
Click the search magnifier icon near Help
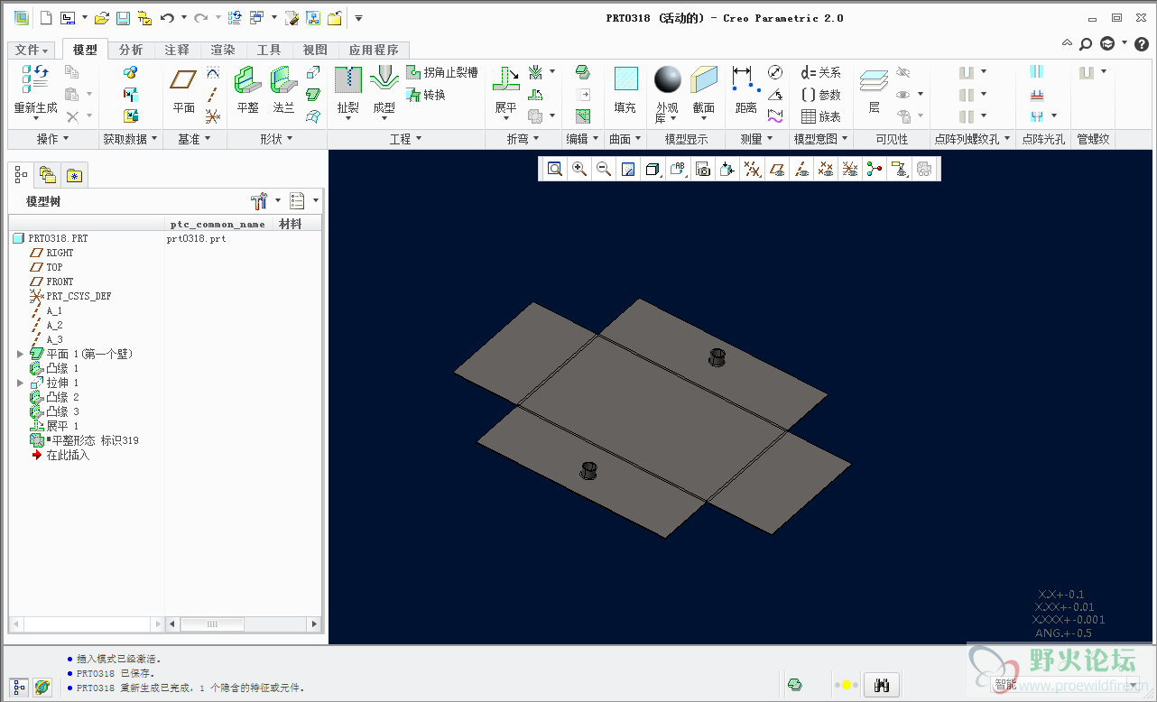1086,43
